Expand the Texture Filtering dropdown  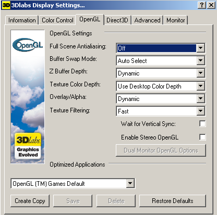[201, 111]
